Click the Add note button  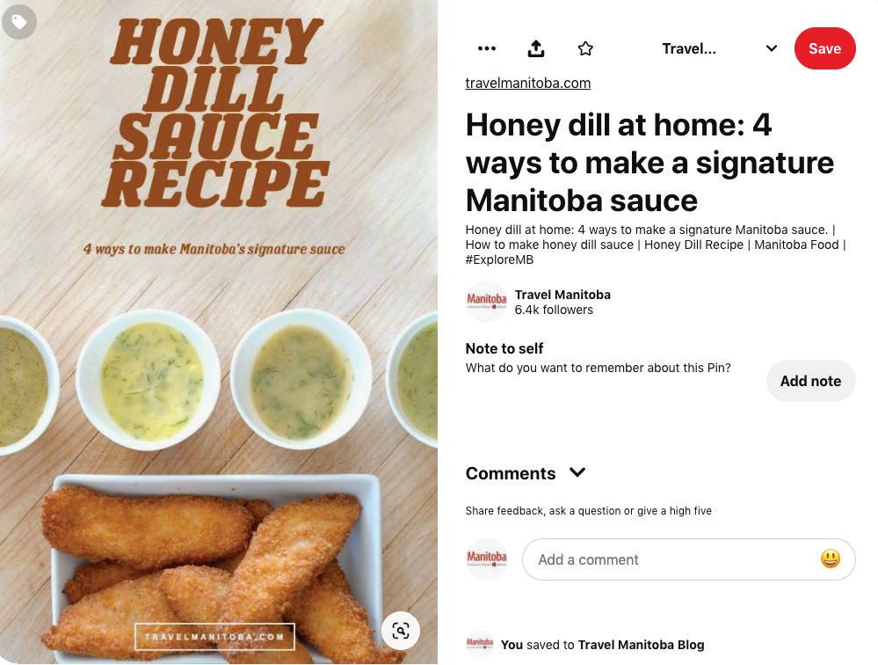pyautogui.click(x=810, y=381)
